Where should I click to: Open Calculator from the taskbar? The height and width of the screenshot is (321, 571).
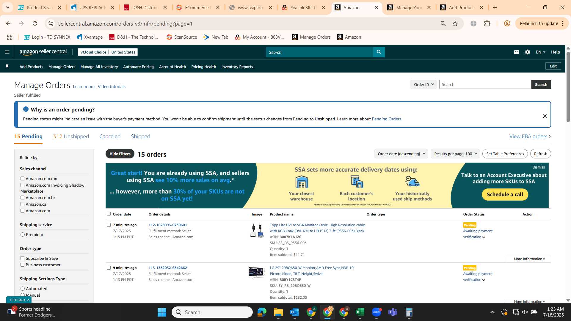point(409,312)
